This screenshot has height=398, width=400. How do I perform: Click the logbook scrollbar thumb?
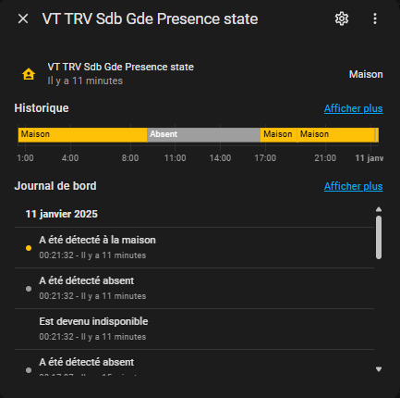pyautogui.click(x=379, y=237)
